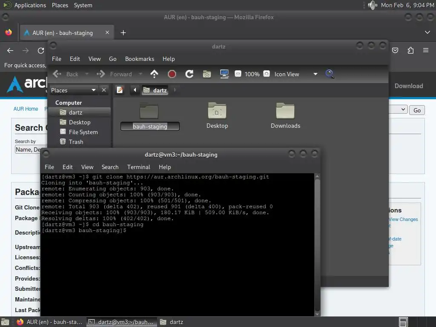Open the workspace switcher in the bottom panel
Viewport: 436px width, 327px height.
(x=403, y=322)
